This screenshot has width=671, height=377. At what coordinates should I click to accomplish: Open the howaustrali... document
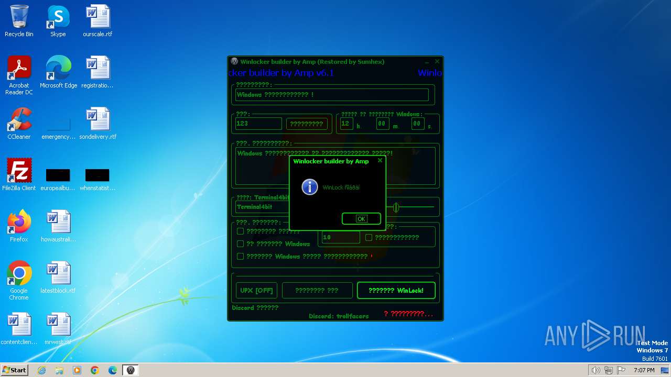click(x=58, y=226)
